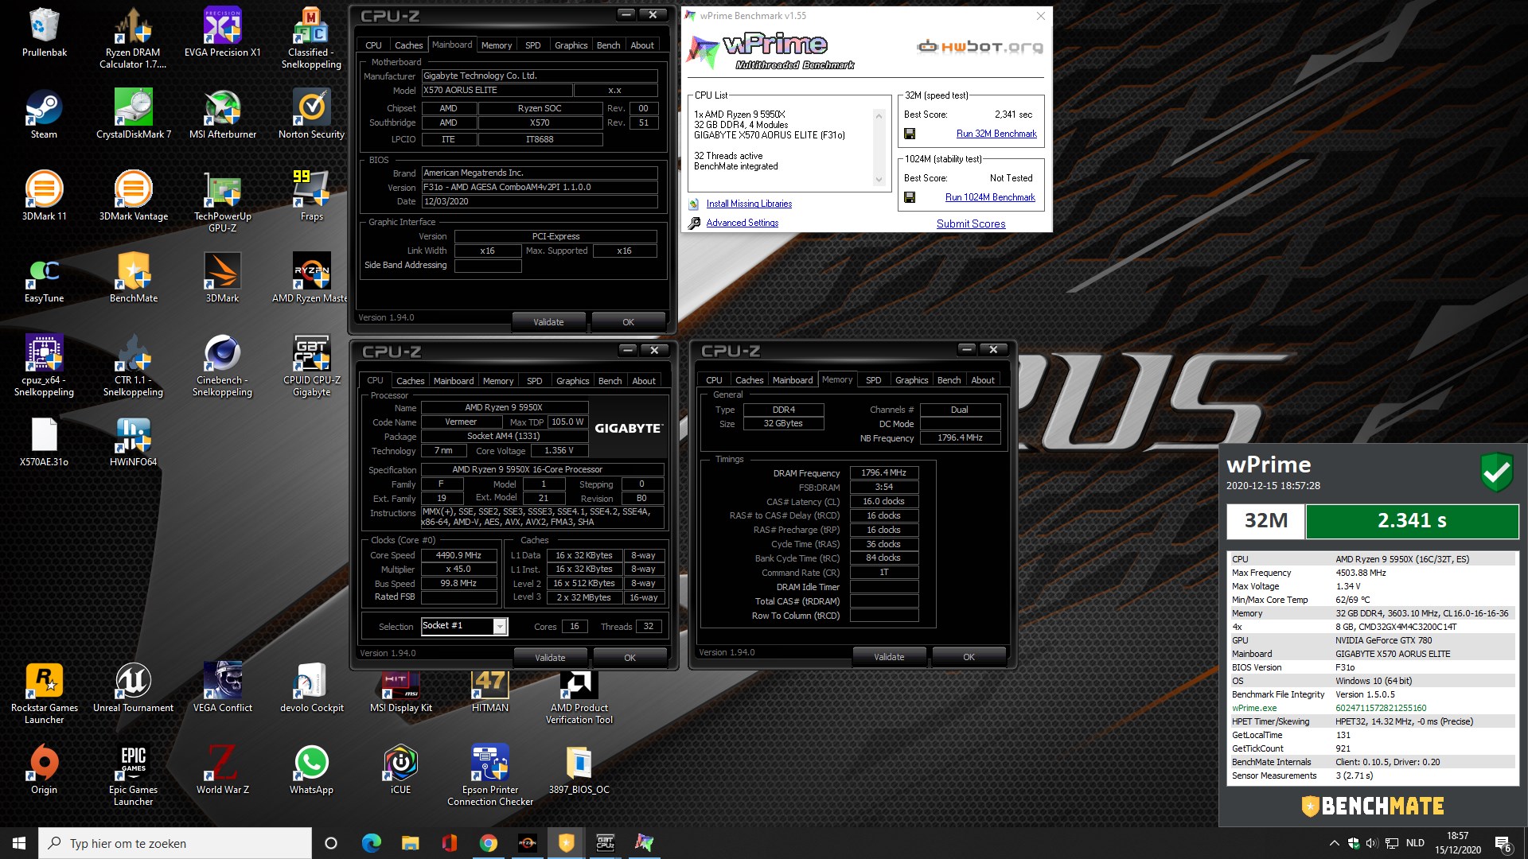Open File Explorer from the taskbar
Screen dimensions: 1528x859
click(410, 843)
